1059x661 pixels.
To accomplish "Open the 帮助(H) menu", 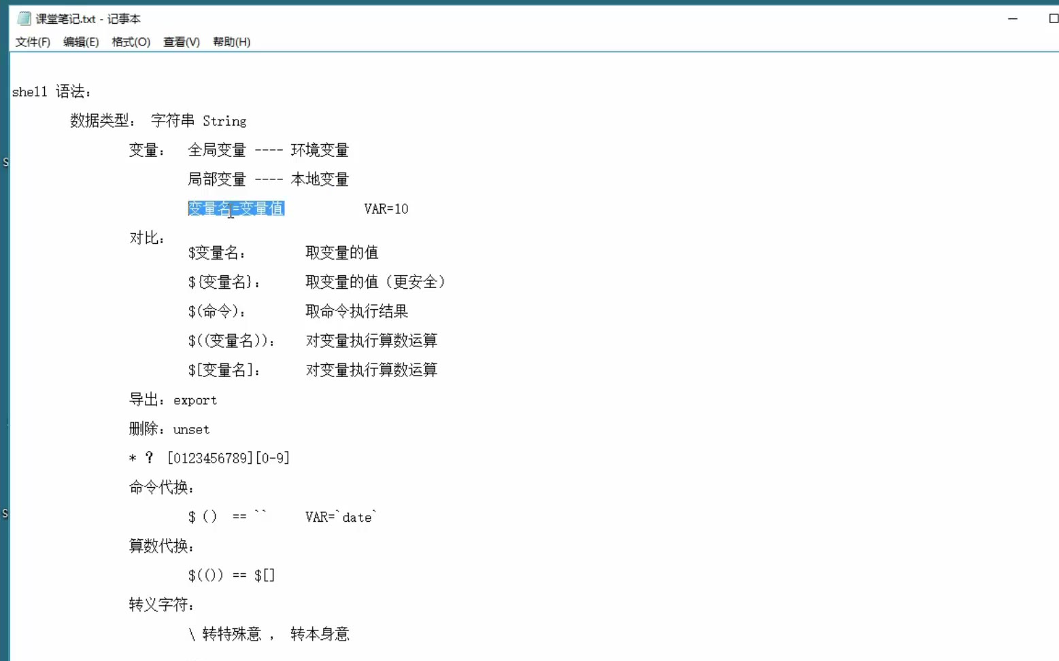I will [231, 42].
